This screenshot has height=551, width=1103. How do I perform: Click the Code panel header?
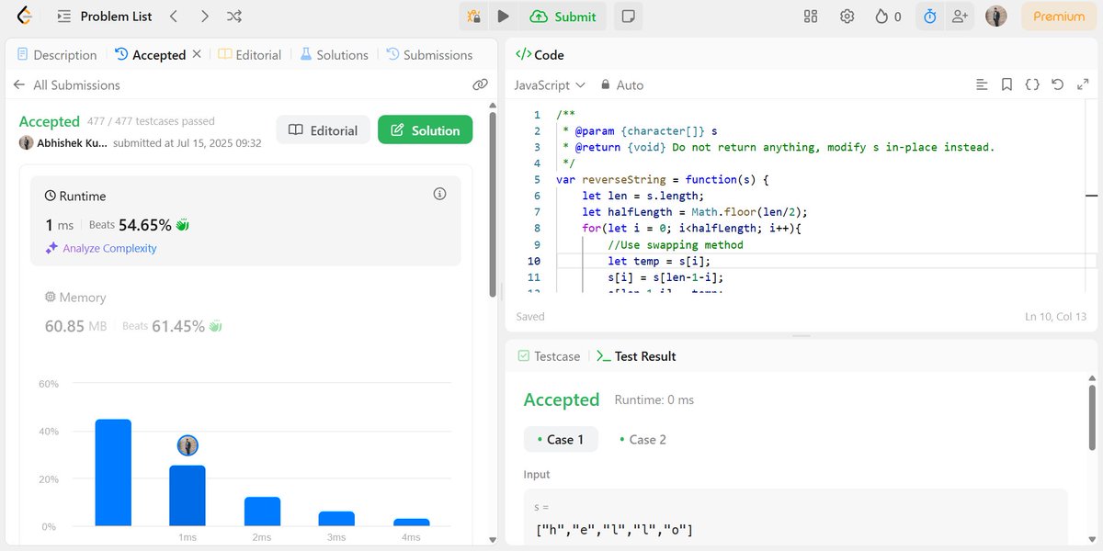coord(540,55)
